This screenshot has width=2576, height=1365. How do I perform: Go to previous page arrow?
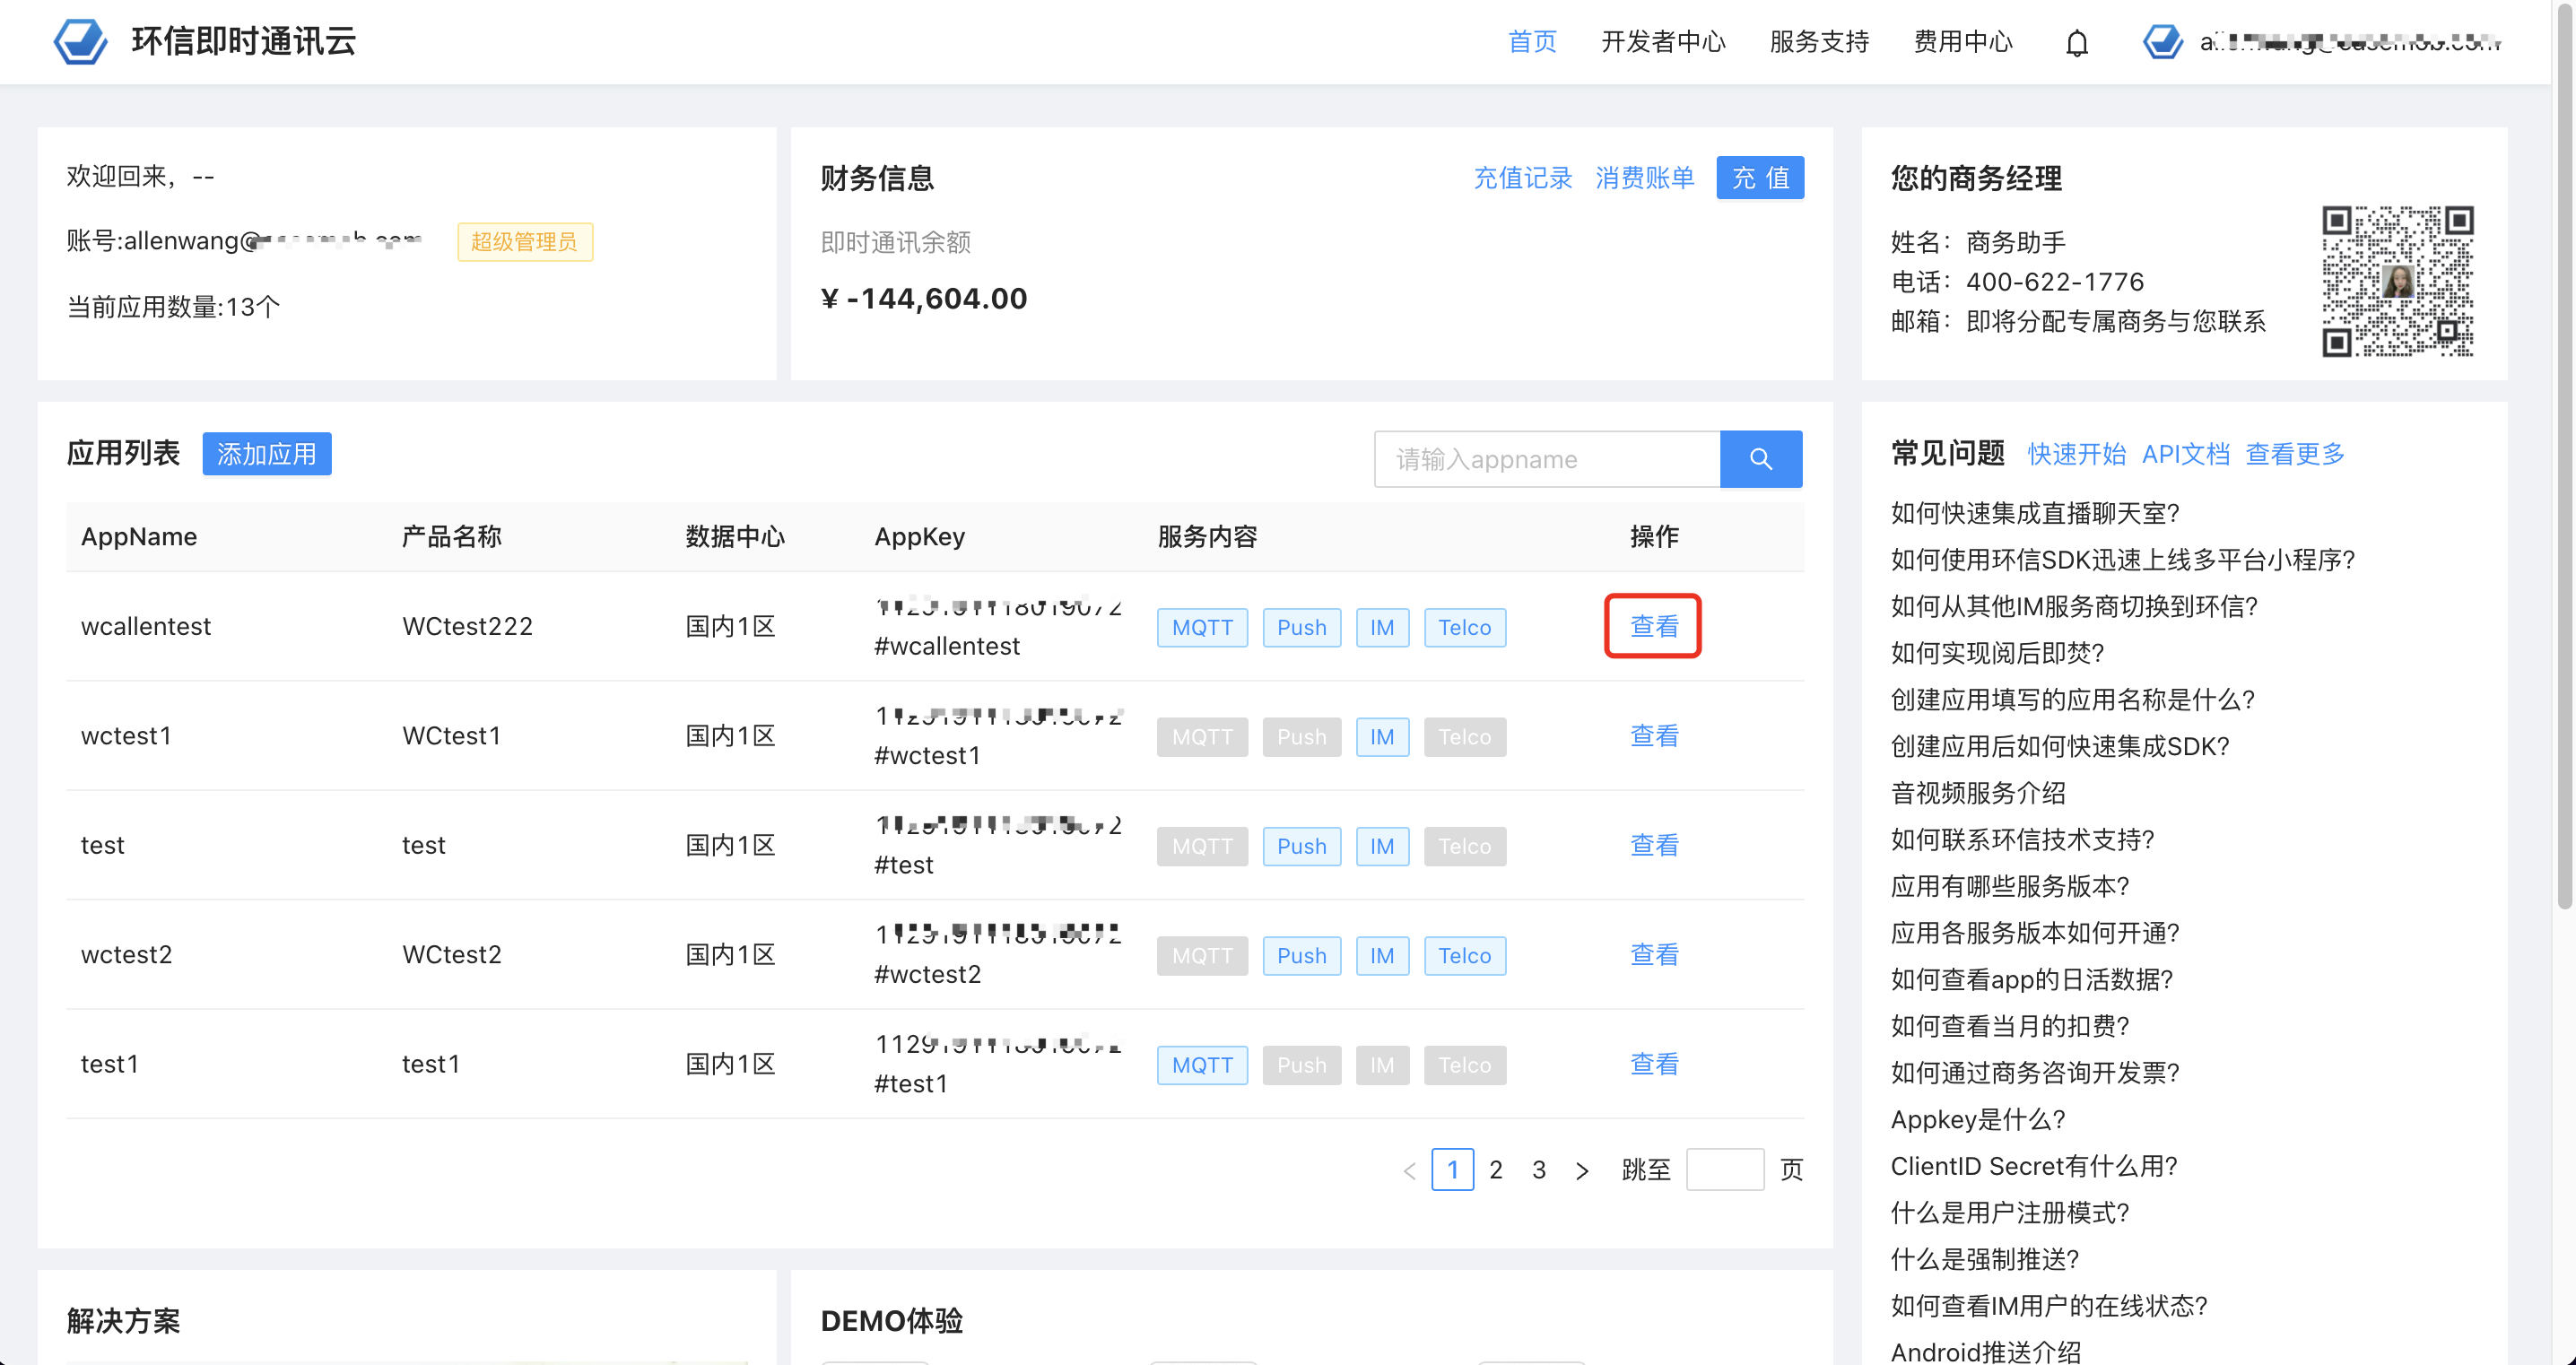click(1410, 1170)
